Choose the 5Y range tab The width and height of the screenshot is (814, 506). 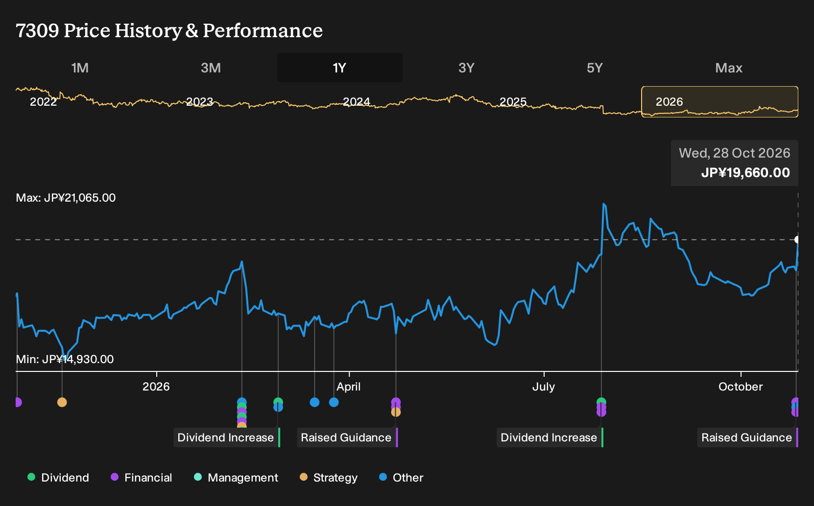(595, 68)
